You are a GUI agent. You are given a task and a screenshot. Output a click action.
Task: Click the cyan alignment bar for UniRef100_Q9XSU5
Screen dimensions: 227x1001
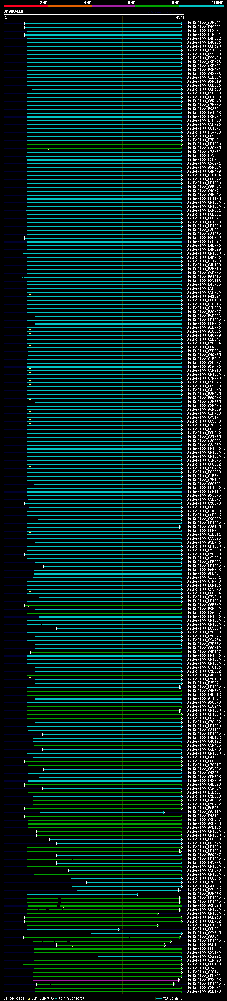pyautogui.click(x=136, y=933)
